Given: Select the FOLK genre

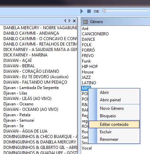Looking at the screenshot, I should pos(87,45).
